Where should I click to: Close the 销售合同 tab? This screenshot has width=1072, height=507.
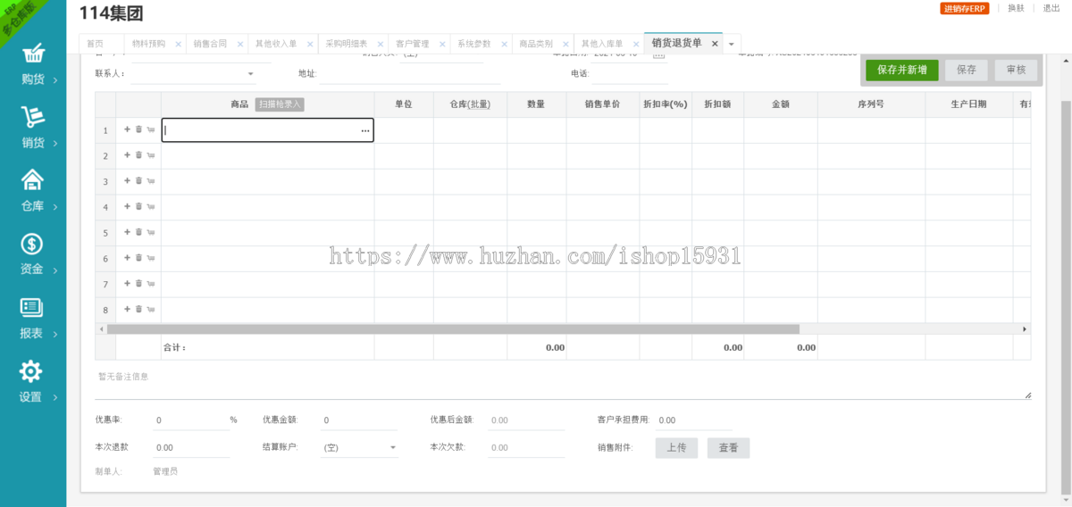(239, 44)
